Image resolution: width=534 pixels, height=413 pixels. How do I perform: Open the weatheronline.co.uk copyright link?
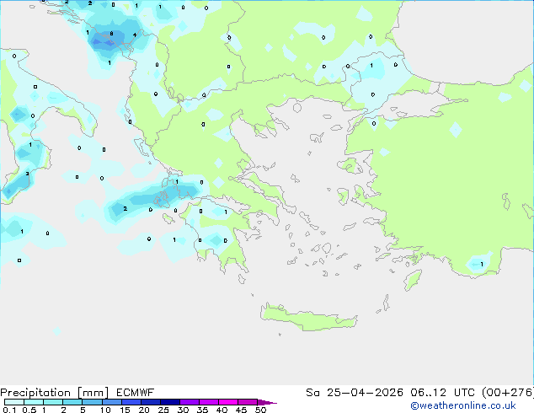coord(463,405)
